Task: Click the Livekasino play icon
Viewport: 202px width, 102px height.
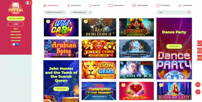Action: (180, 6)
